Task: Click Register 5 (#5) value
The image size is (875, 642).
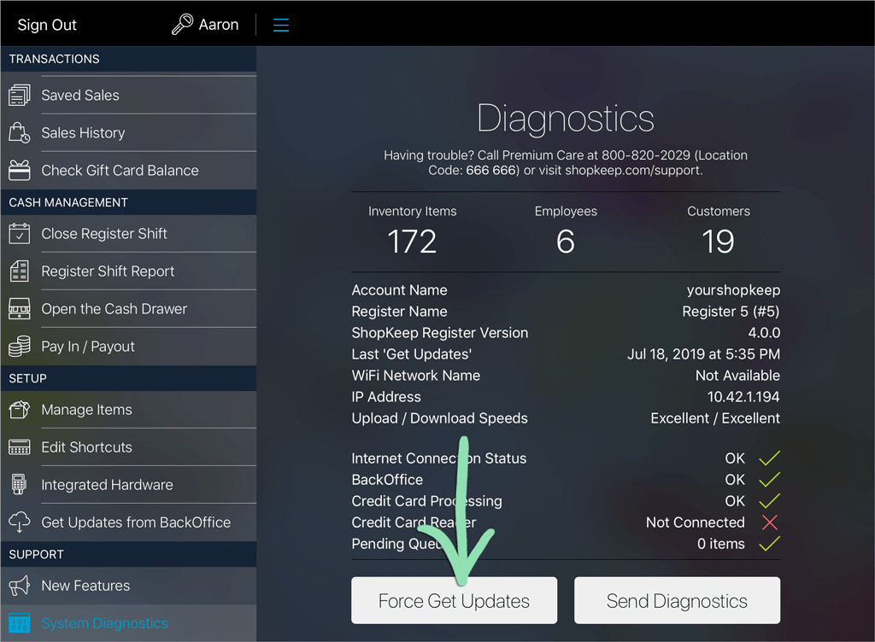Action: pyautogui.click(x=731, y=311)
